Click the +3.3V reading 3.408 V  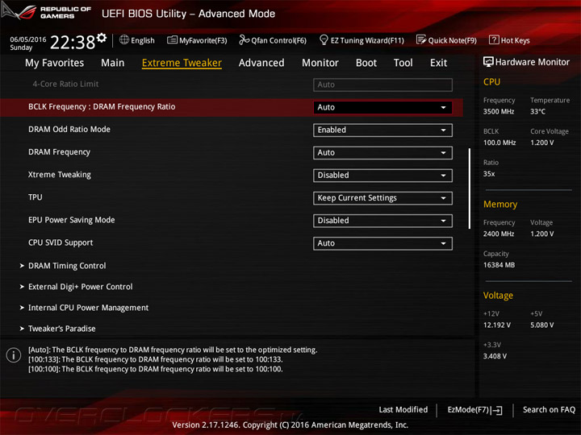click(495, 356)
